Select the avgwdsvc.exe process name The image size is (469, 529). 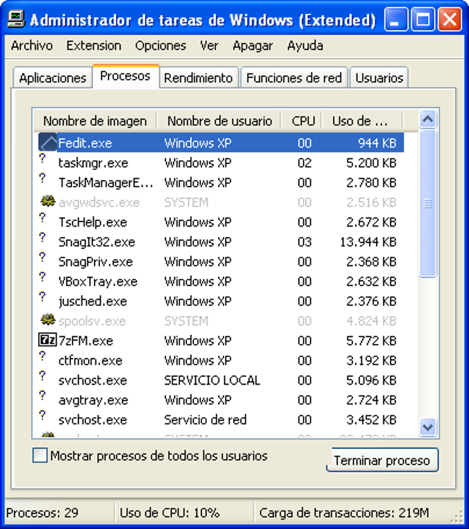pos(99,202)
